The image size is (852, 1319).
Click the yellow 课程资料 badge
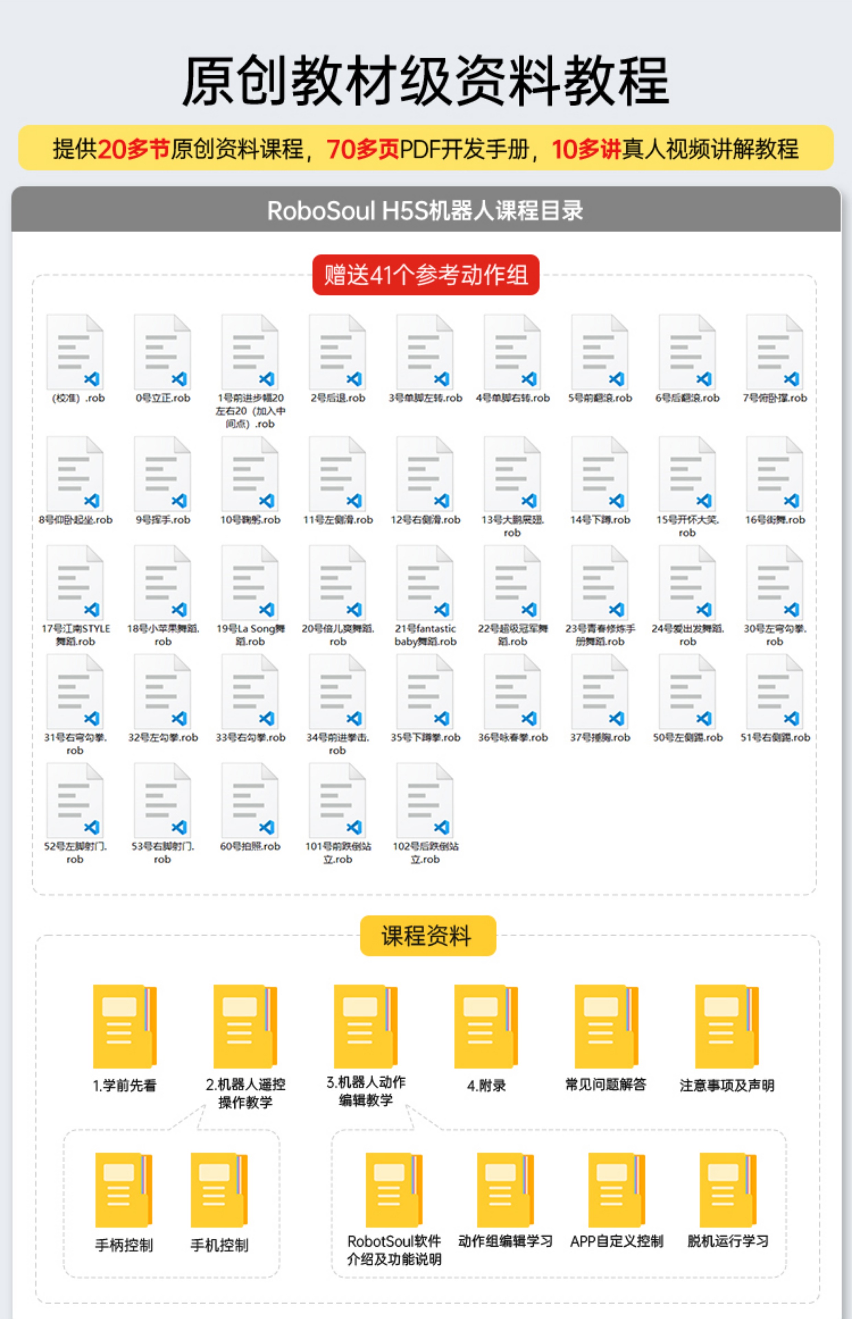coord(428,935)
